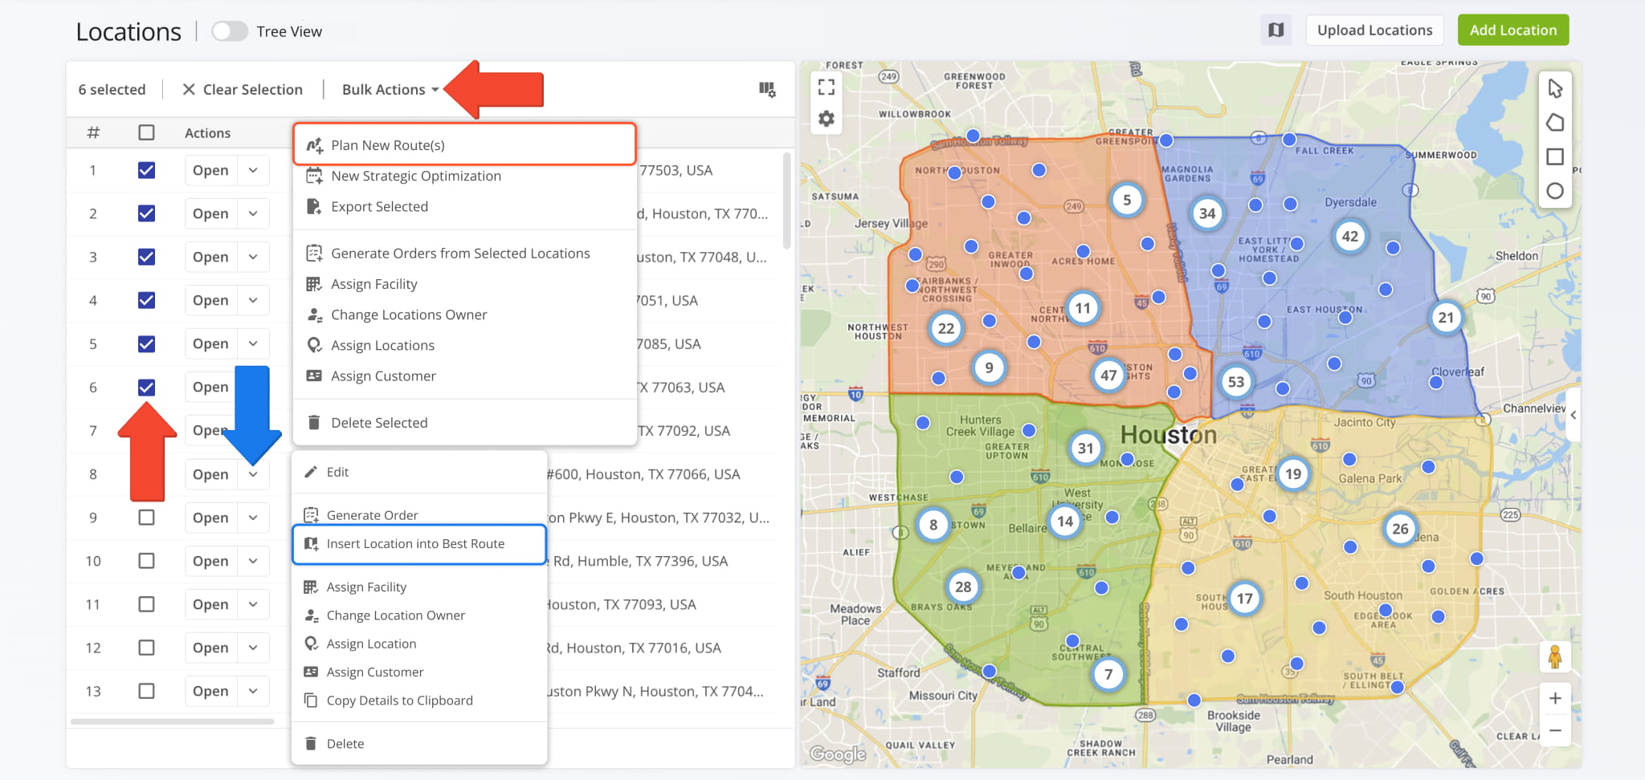Select the rectangle drawing tool
This screenshot has height=780, width=1645.
[1555, 156]
